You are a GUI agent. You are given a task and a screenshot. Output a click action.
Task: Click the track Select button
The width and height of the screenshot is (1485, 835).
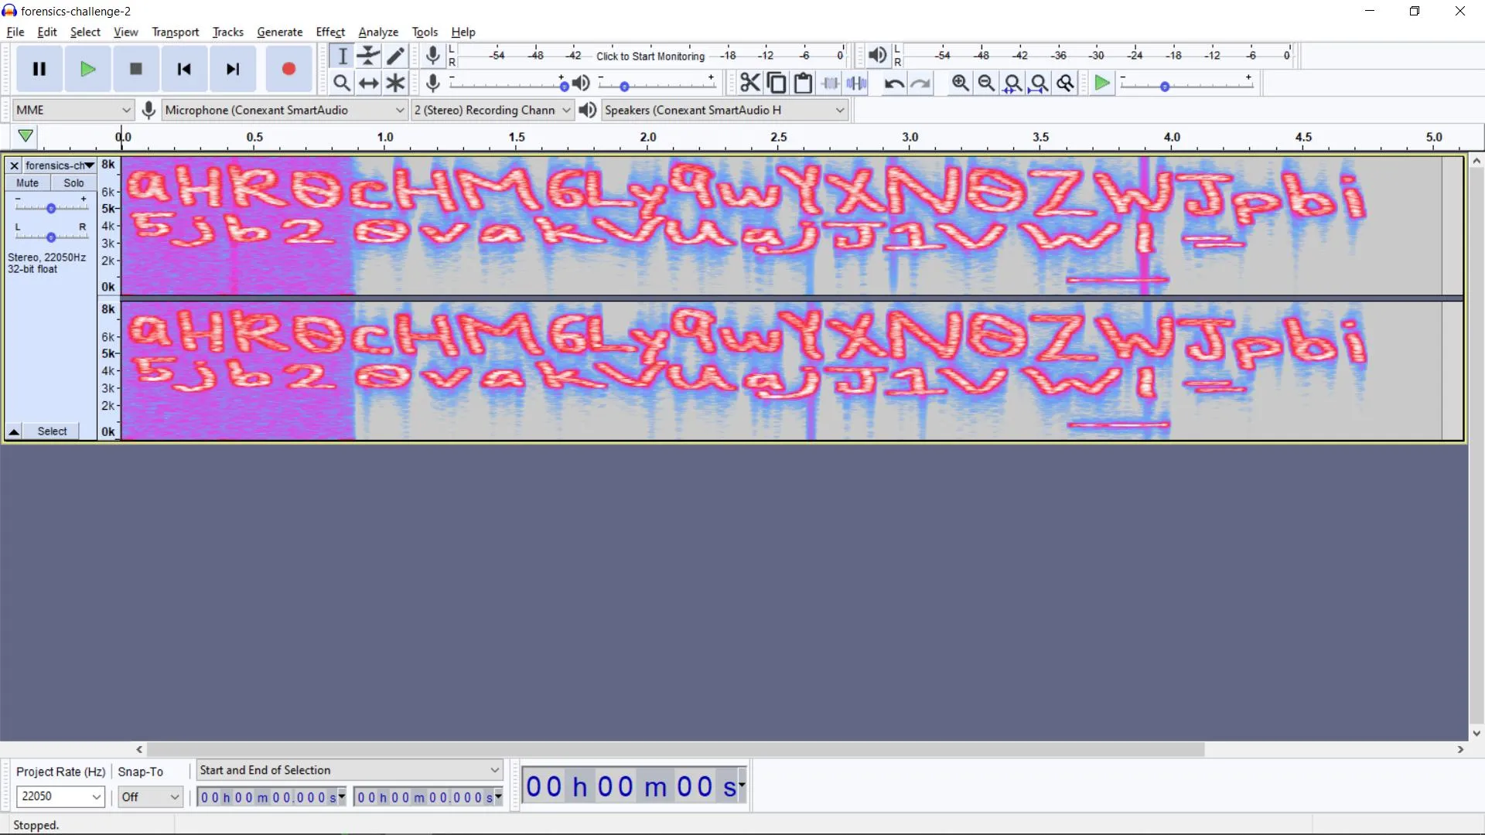52,431
